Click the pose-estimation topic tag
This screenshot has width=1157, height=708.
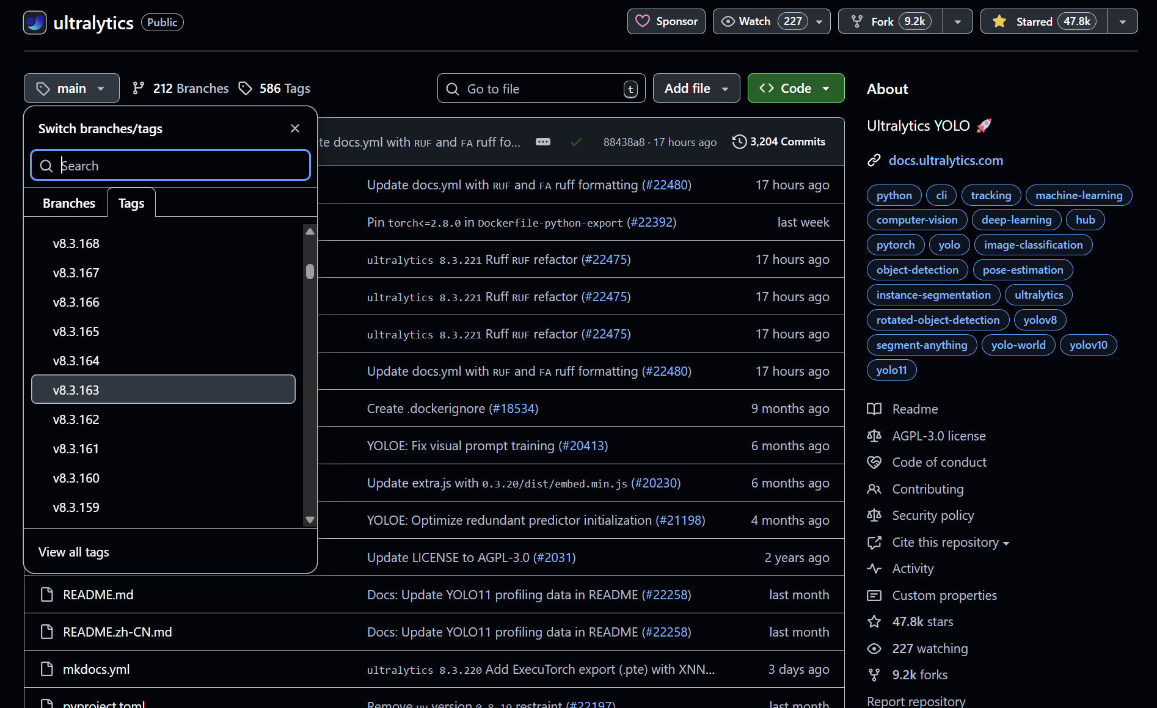coord(1023,270)
